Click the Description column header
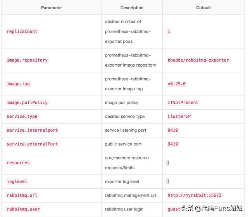Viewport: 248px width, 217px height. click(132, 8)
